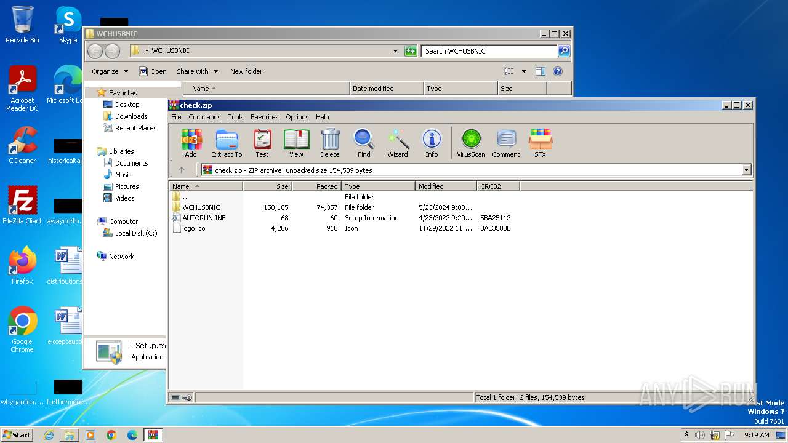Open the Favorites menu in WinRAR
This screenshot has width=788, height=443.
(x=265, y=117)
